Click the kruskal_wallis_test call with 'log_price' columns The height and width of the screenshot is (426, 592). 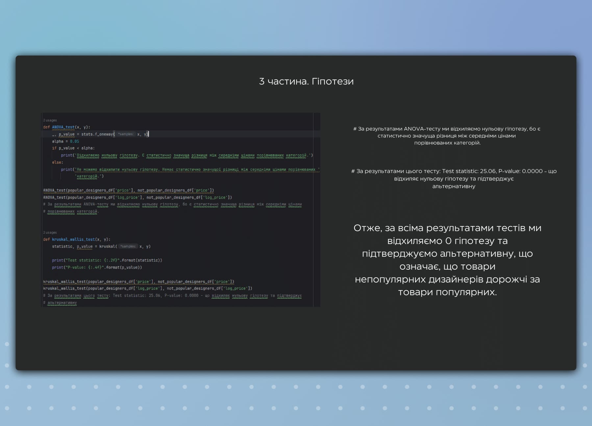pyautogui.click(x=148, y=288)
